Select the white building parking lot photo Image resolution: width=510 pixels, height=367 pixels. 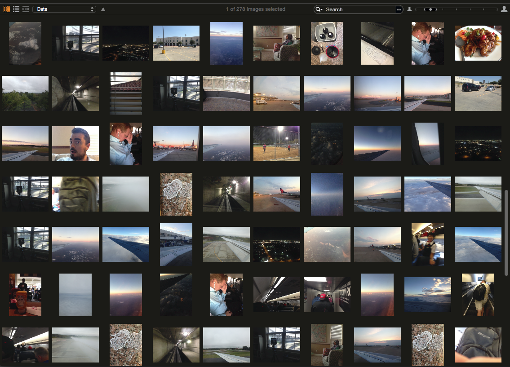[x=176, y=43]
